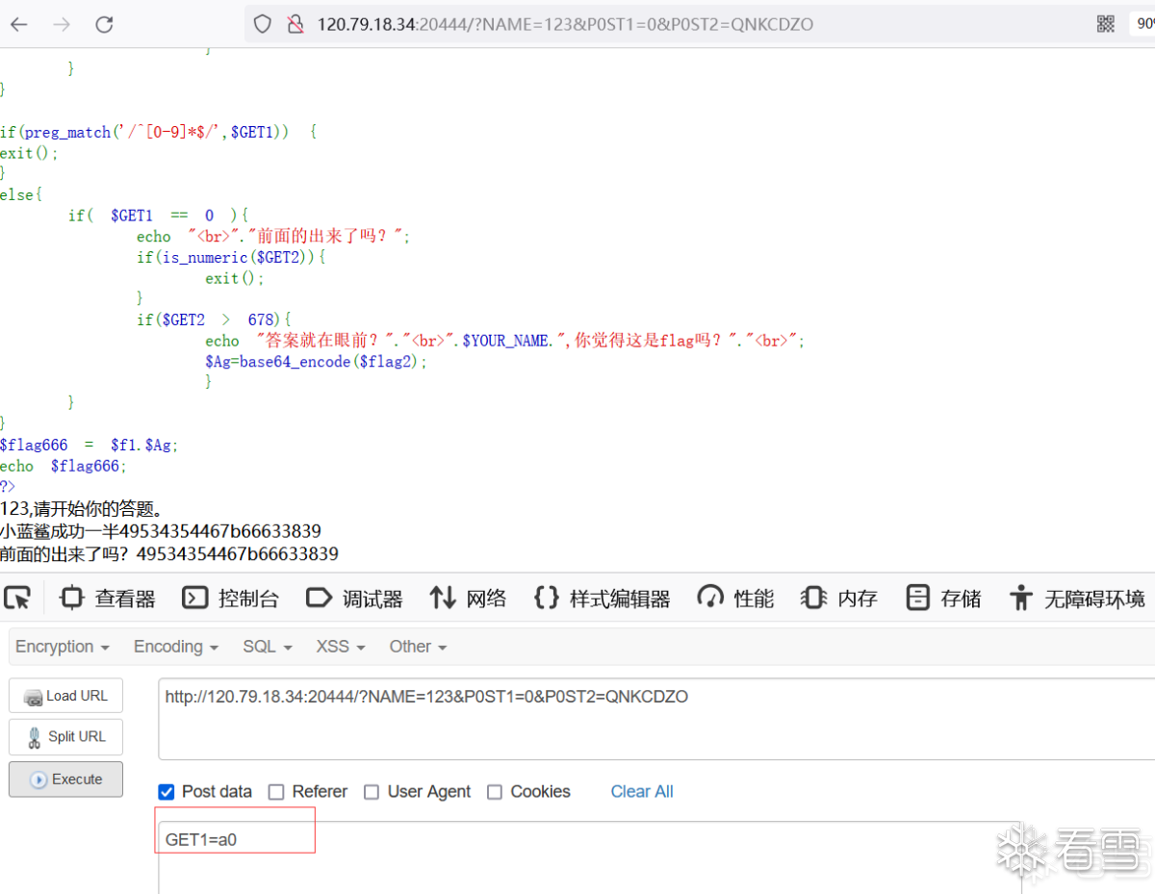Click the Clear All link
The width and height of the screenshot is (1155, 894).
click(642, 792)
